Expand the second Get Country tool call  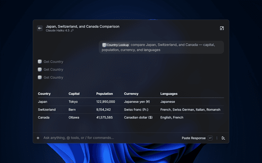[50, 70]
